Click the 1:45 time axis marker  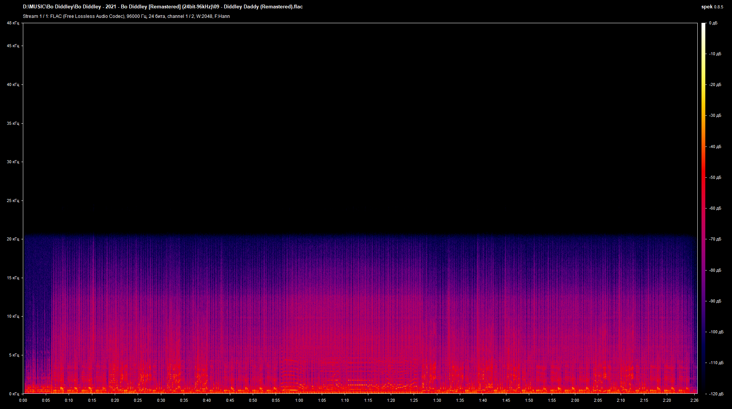point(506,400)
